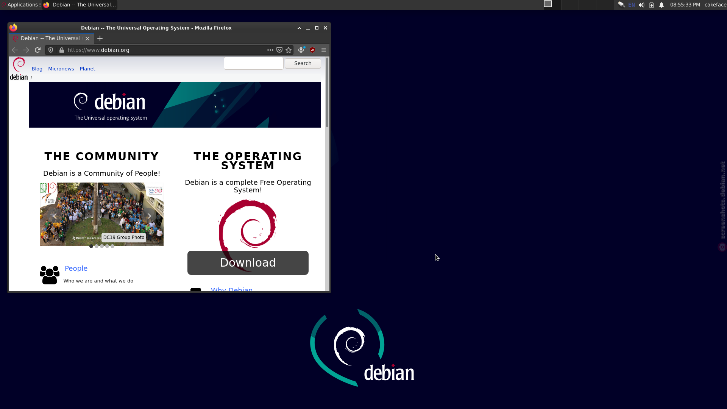Open the Planet link
The width and height of the screenshot is (727, 409).
(87, 69)
